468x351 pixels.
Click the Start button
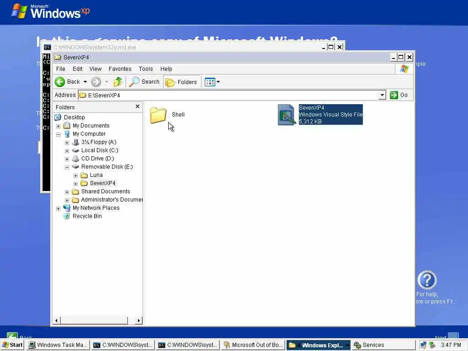click(x=12, y=345)
